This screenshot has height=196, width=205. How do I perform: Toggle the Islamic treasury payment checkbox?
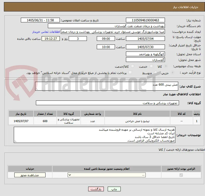[130, 72]
